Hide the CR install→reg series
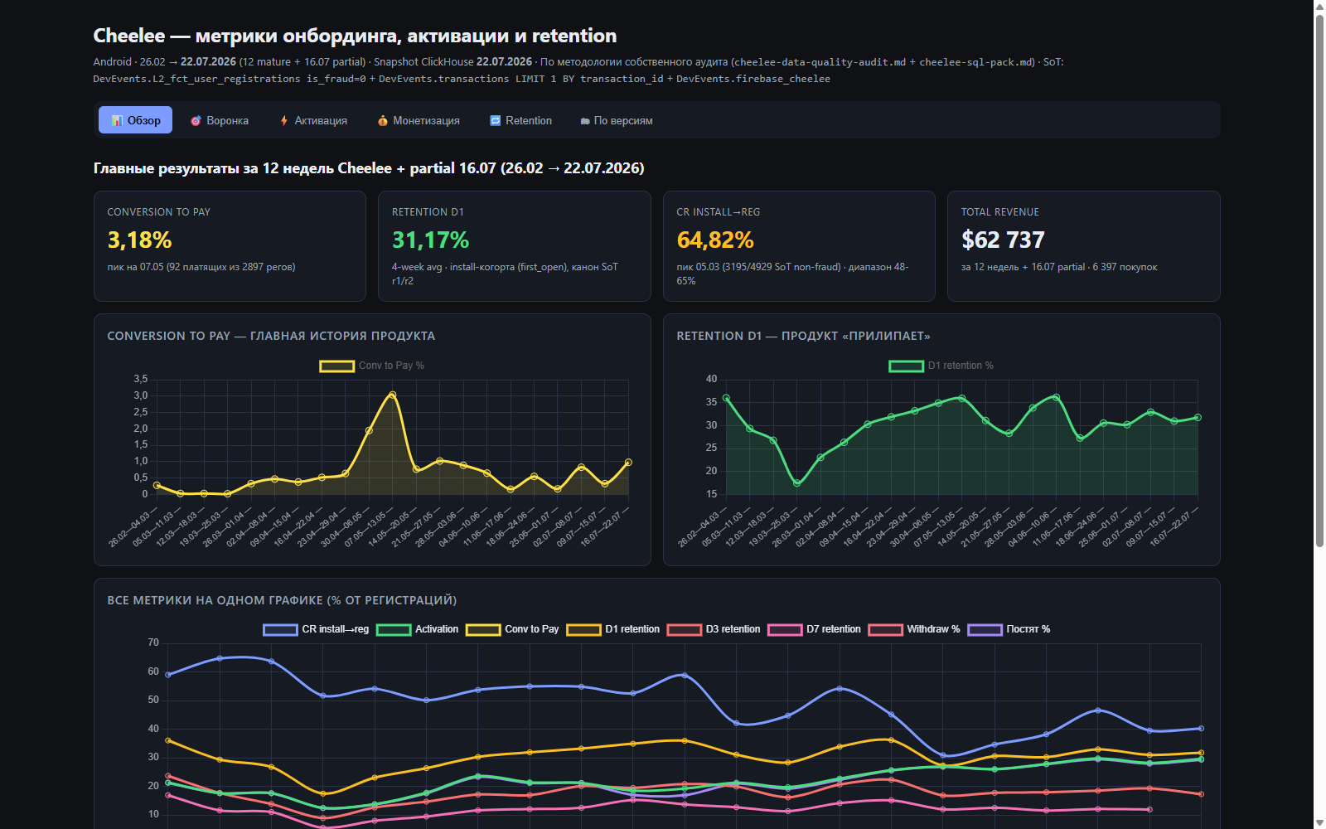 [x=316, y=629]
